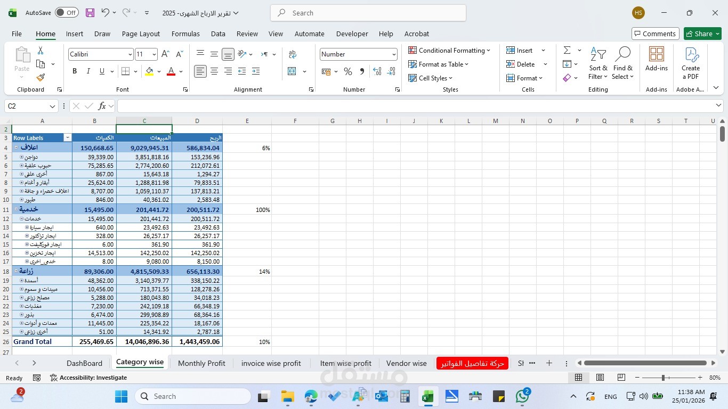Switch to the DashBoard sheet tab
This screenshot has height=409, width=728.
[x=84, y=363]
